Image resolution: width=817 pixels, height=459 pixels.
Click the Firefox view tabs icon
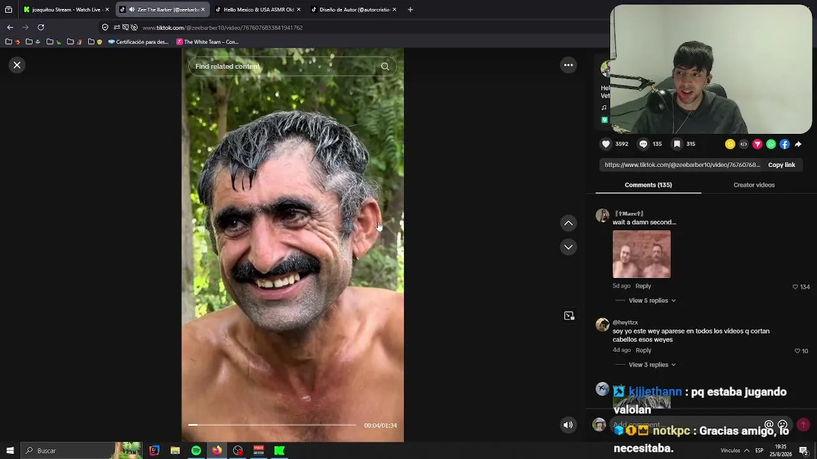8,10
